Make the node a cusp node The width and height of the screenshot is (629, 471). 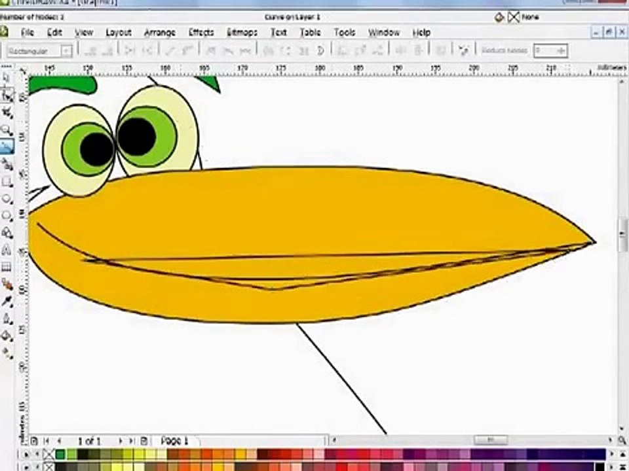[211, 51]
